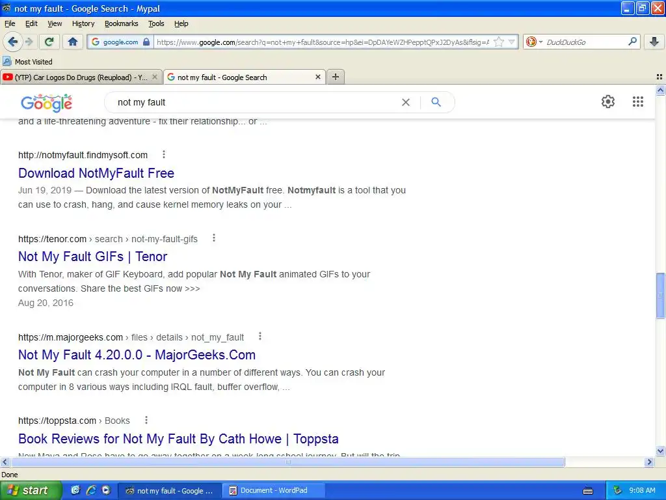This screenshot has width=666, height=500.
Task: Click the vertical scrollbar up arrow
Action: click(x=660, y=90)
